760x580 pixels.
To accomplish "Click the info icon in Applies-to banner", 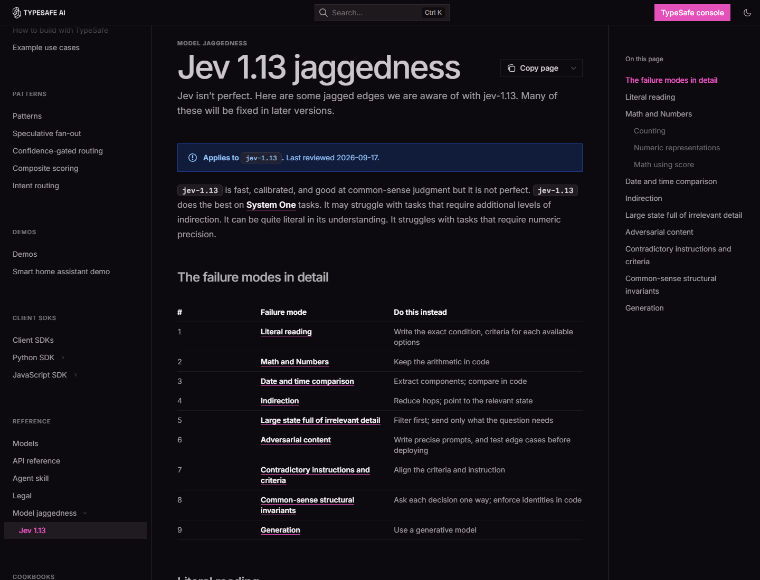I will click(193, 158).
